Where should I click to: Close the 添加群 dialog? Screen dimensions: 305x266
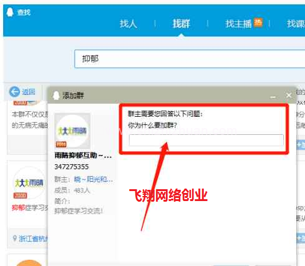289,96
